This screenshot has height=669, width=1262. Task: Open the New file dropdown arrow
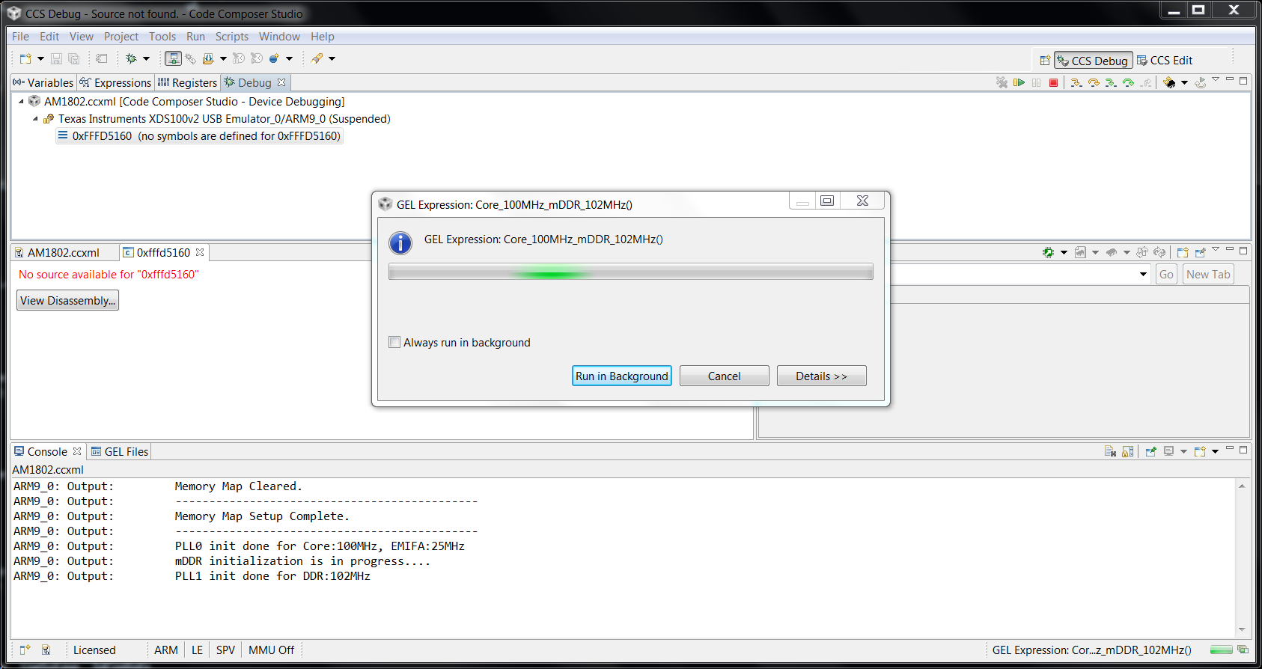tap(40, 58)
